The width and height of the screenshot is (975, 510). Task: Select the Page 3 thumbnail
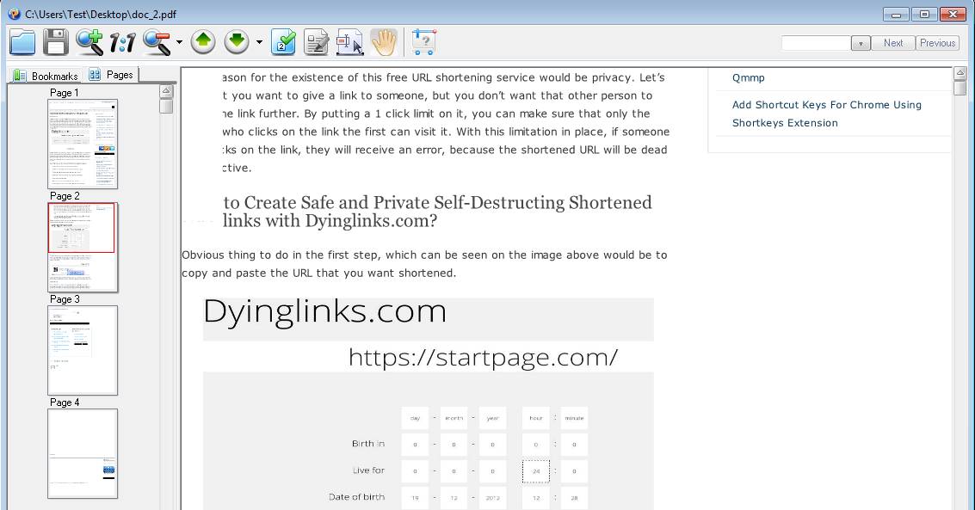click(x=83, y=350)
